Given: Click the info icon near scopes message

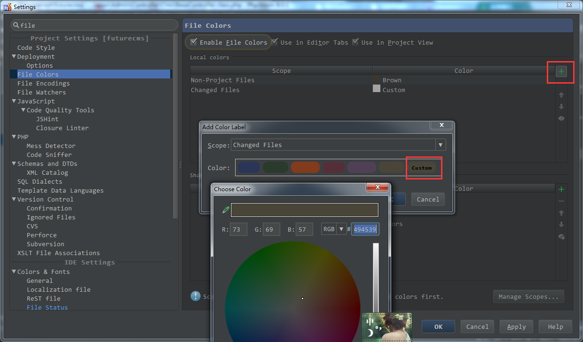Looking at the screenshot, I should [x=195, y=296].
